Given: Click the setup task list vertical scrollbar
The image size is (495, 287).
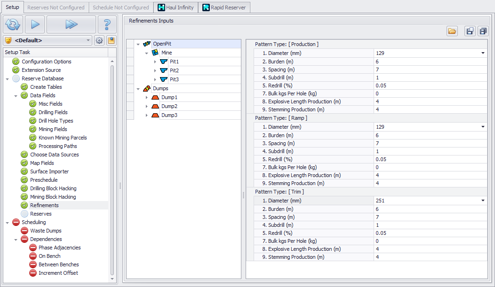Looking at the screenshot, I should point(112,169).
